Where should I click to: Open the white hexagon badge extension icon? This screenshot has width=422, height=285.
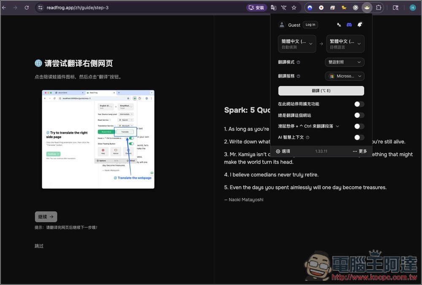pyautogui.click(x=355, y=8)
